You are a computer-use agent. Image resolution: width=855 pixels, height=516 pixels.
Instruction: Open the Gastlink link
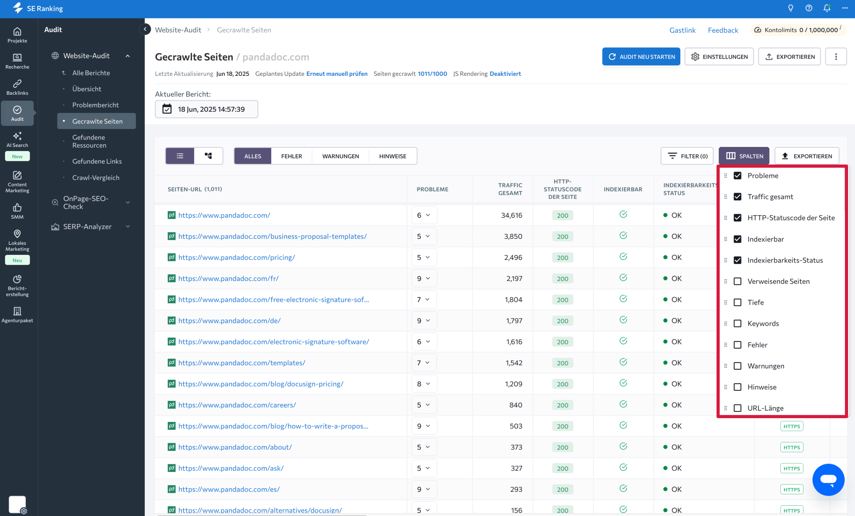click(682, 30)
